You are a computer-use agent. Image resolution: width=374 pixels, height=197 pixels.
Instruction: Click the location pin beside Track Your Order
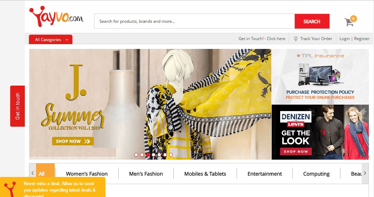coord(297,38)
